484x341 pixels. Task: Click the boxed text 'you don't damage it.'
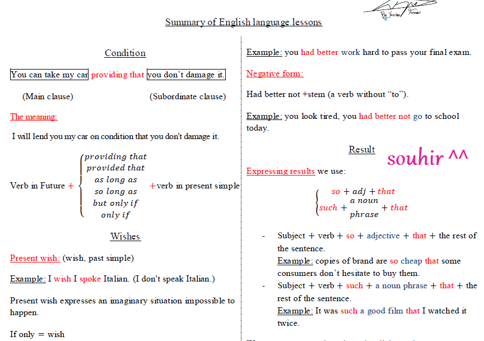tap(186, 75)
